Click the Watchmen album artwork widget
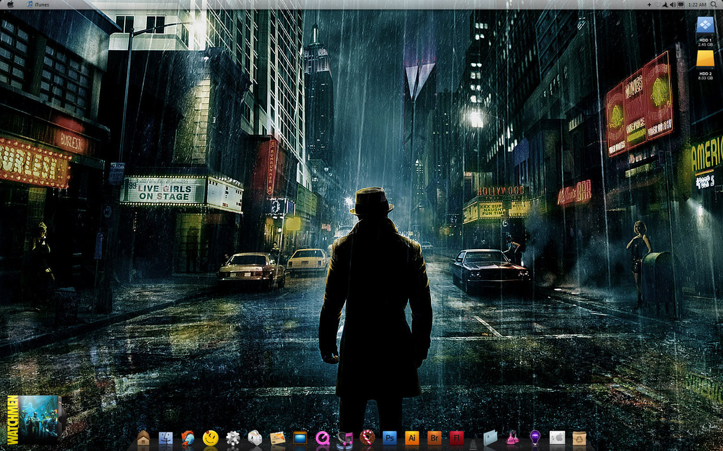Screen dimensions: 723x451 tap(36, 419)
